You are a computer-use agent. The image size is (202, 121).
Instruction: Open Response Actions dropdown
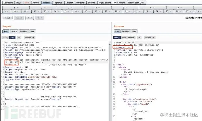pos(150,38)
